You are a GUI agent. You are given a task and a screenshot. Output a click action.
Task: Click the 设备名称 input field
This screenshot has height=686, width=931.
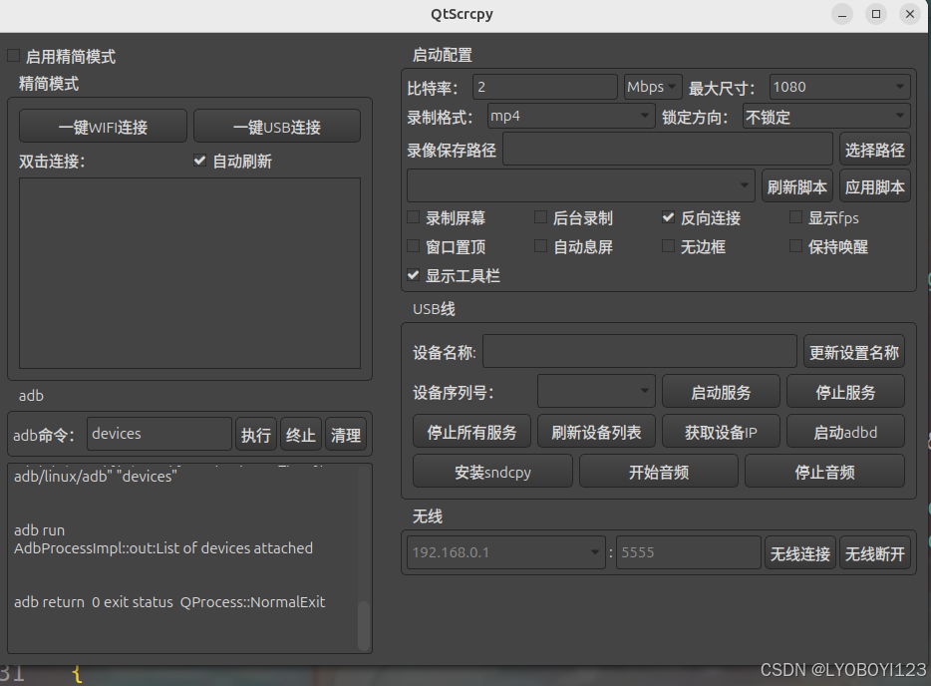click(x=640, y=351)
